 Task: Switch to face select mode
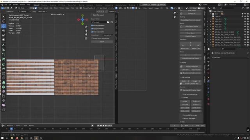coord(36,8)
